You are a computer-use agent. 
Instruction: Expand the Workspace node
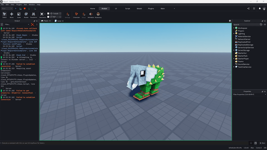234,28
